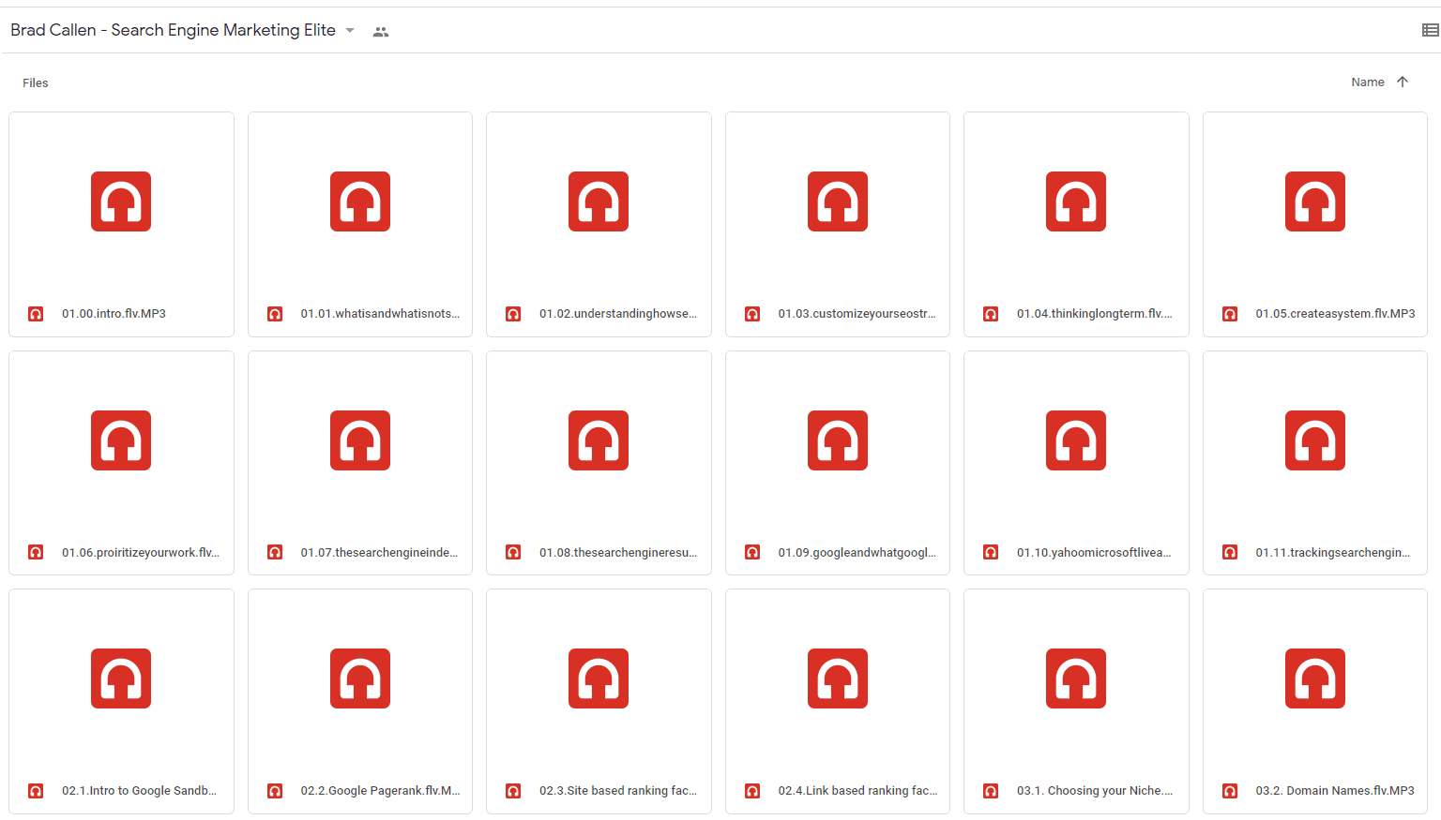This screenshot has width=1441, height=820.
Task: Select file name 01.11.trackingsearchengin...
Action: (1333, 553)
